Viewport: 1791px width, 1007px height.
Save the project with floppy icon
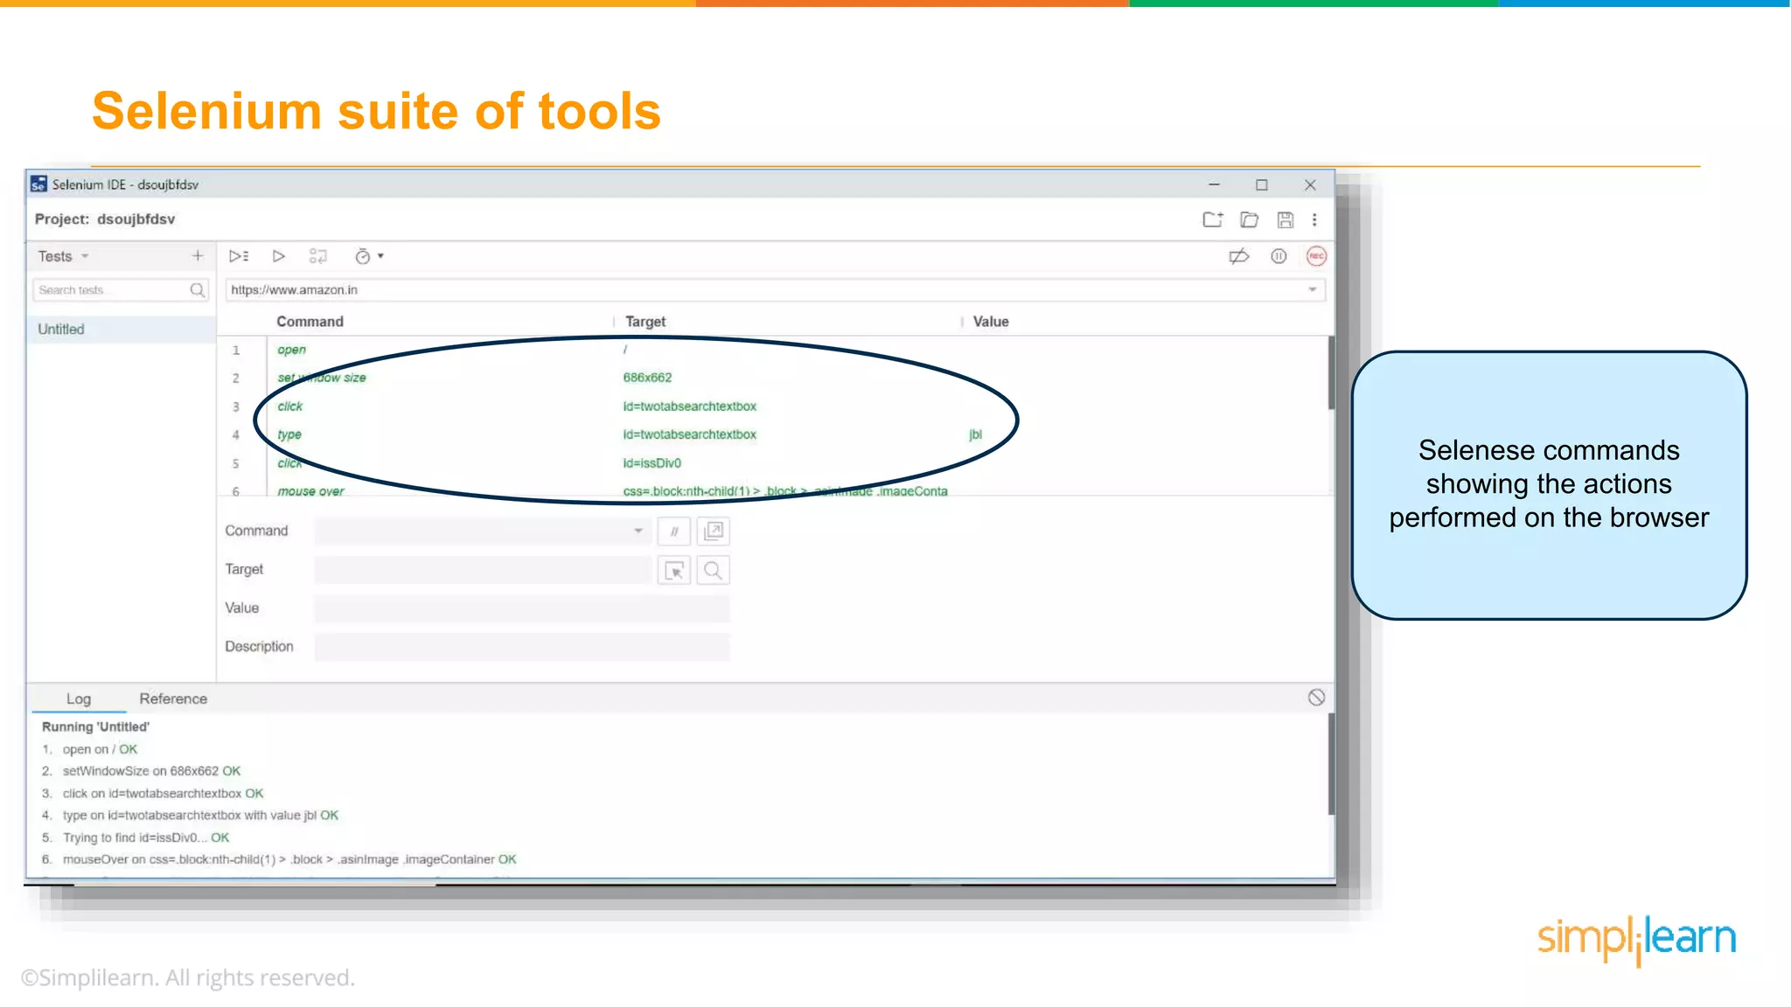(1285, 219)
